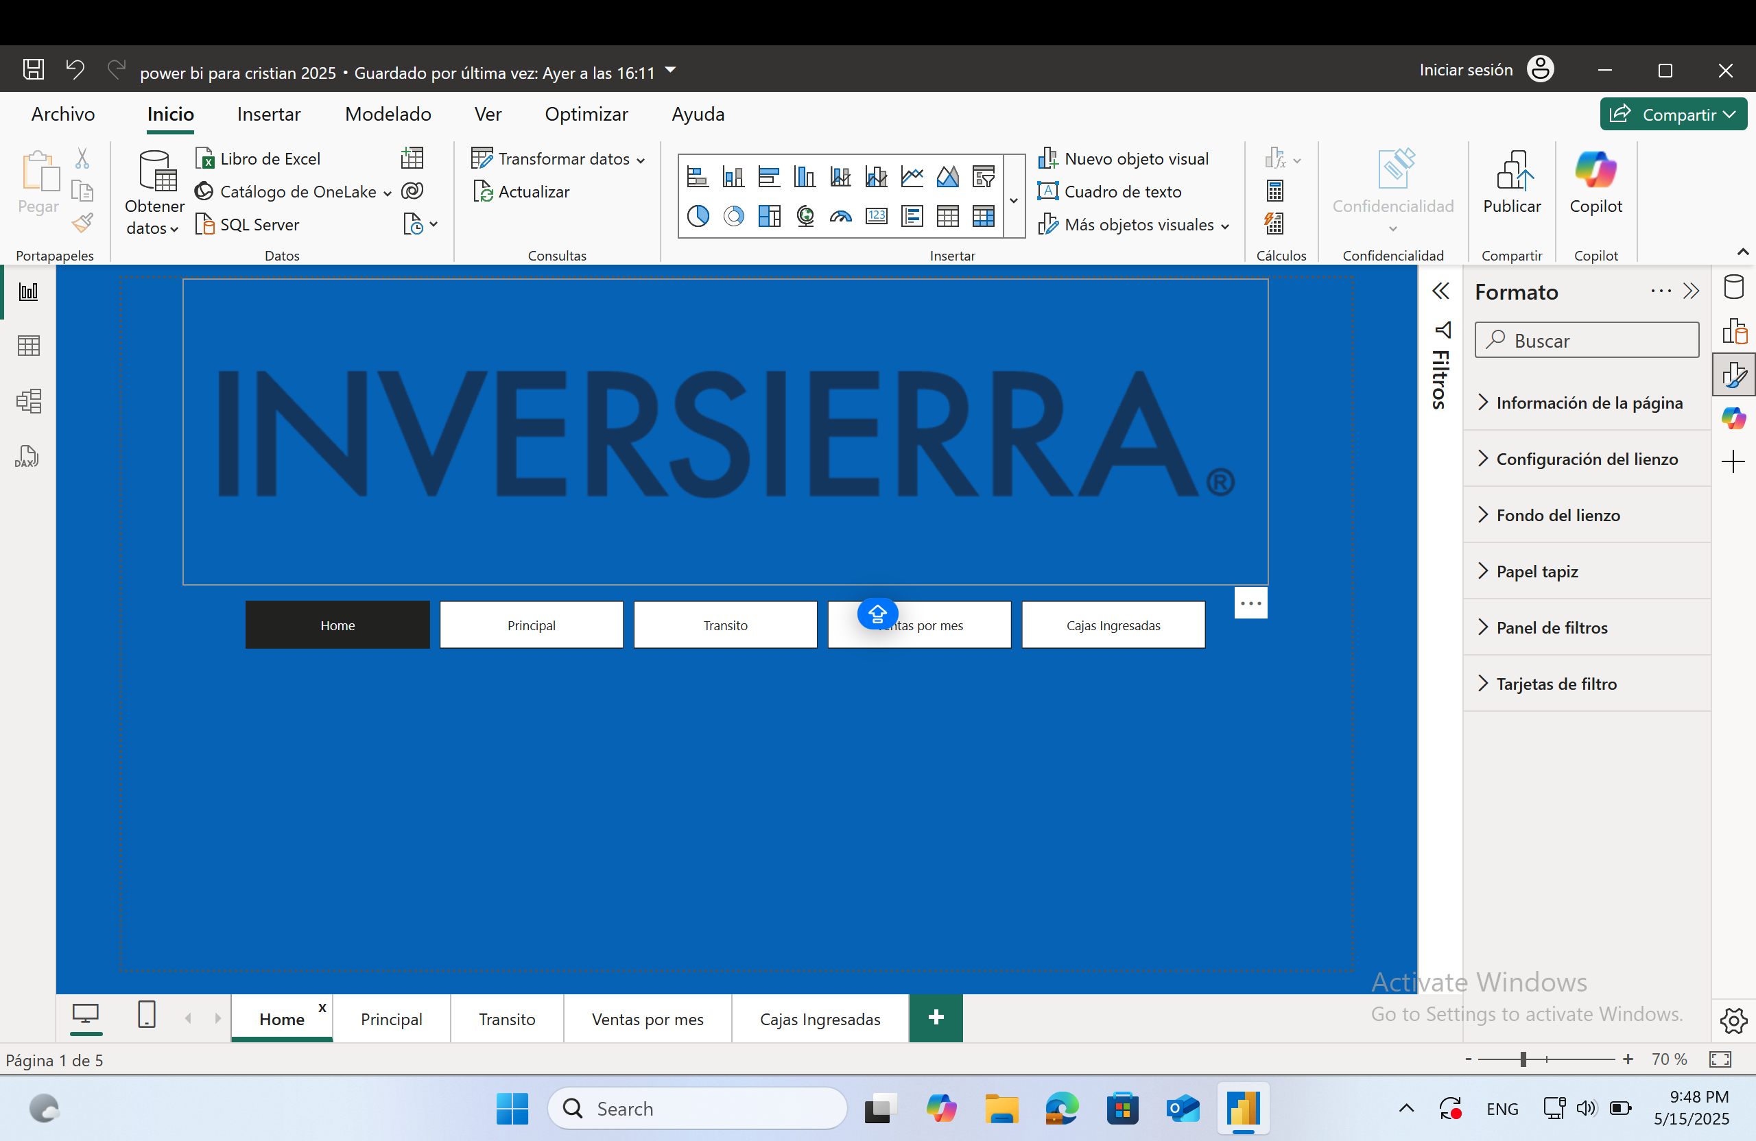Screen dimensions: 1756x1141
Task: Collapse the ribbon using the chevron
Action: (1743, 252)
